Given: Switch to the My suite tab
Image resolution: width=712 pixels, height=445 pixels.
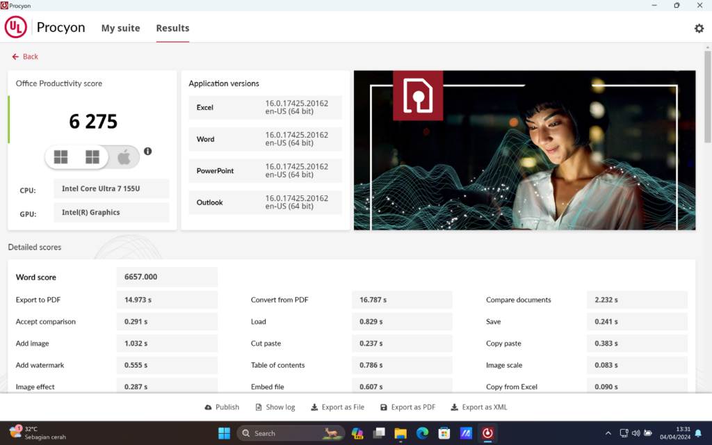Looking at the screenshot, I should coord(120,28).
